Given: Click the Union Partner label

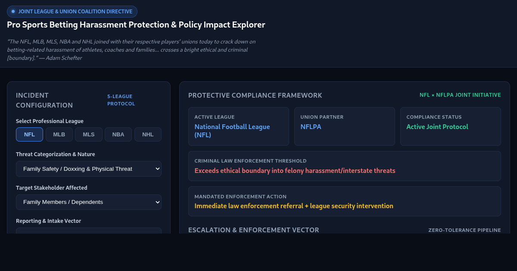Looking at the screenshot, I should click(322, 117).
